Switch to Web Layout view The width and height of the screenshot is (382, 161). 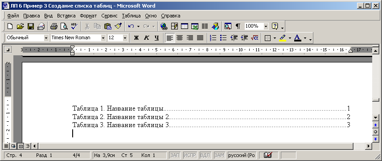click(13, 146)
